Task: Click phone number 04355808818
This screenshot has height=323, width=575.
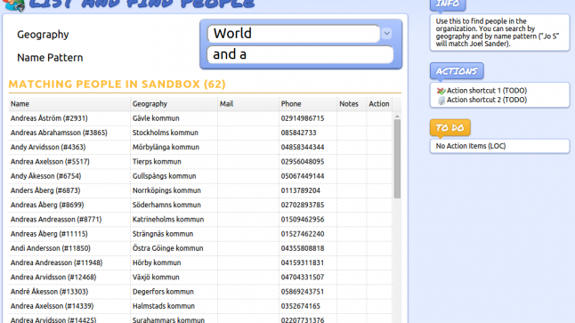Action: coord(303,248)
